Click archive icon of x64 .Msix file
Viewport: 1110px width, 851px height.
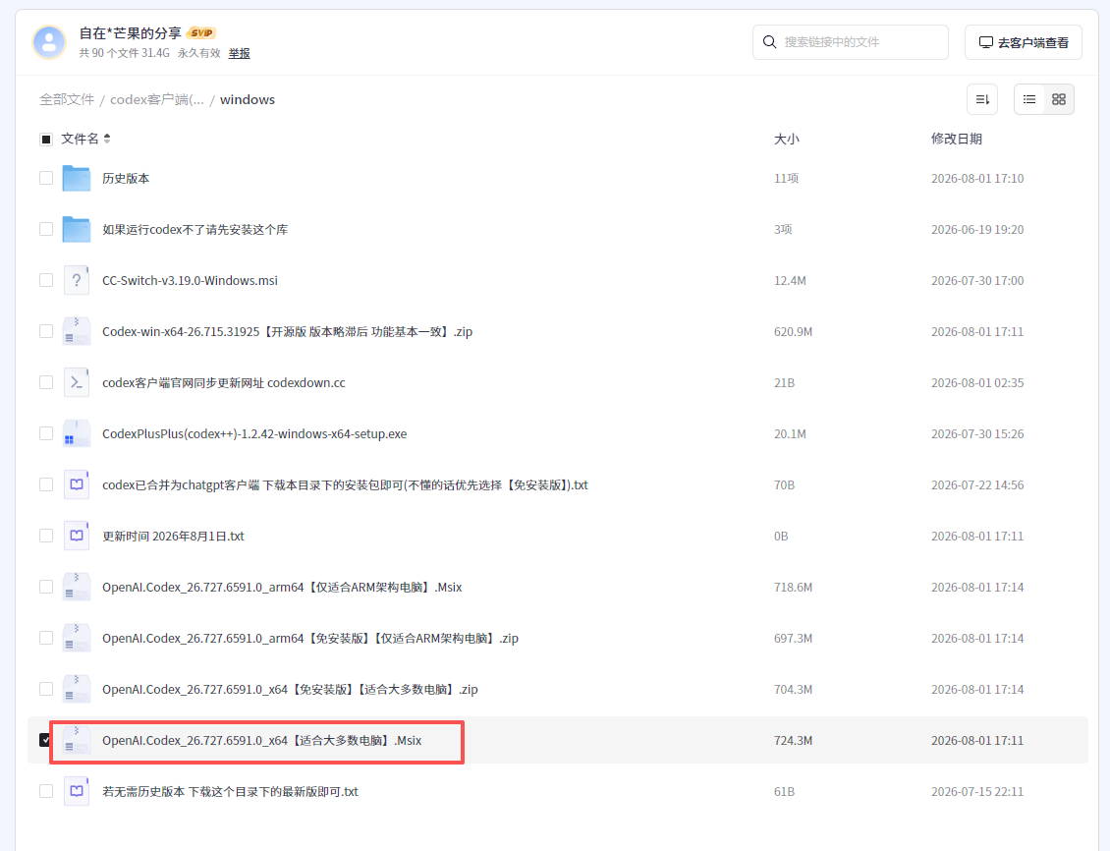pos(77,741)
